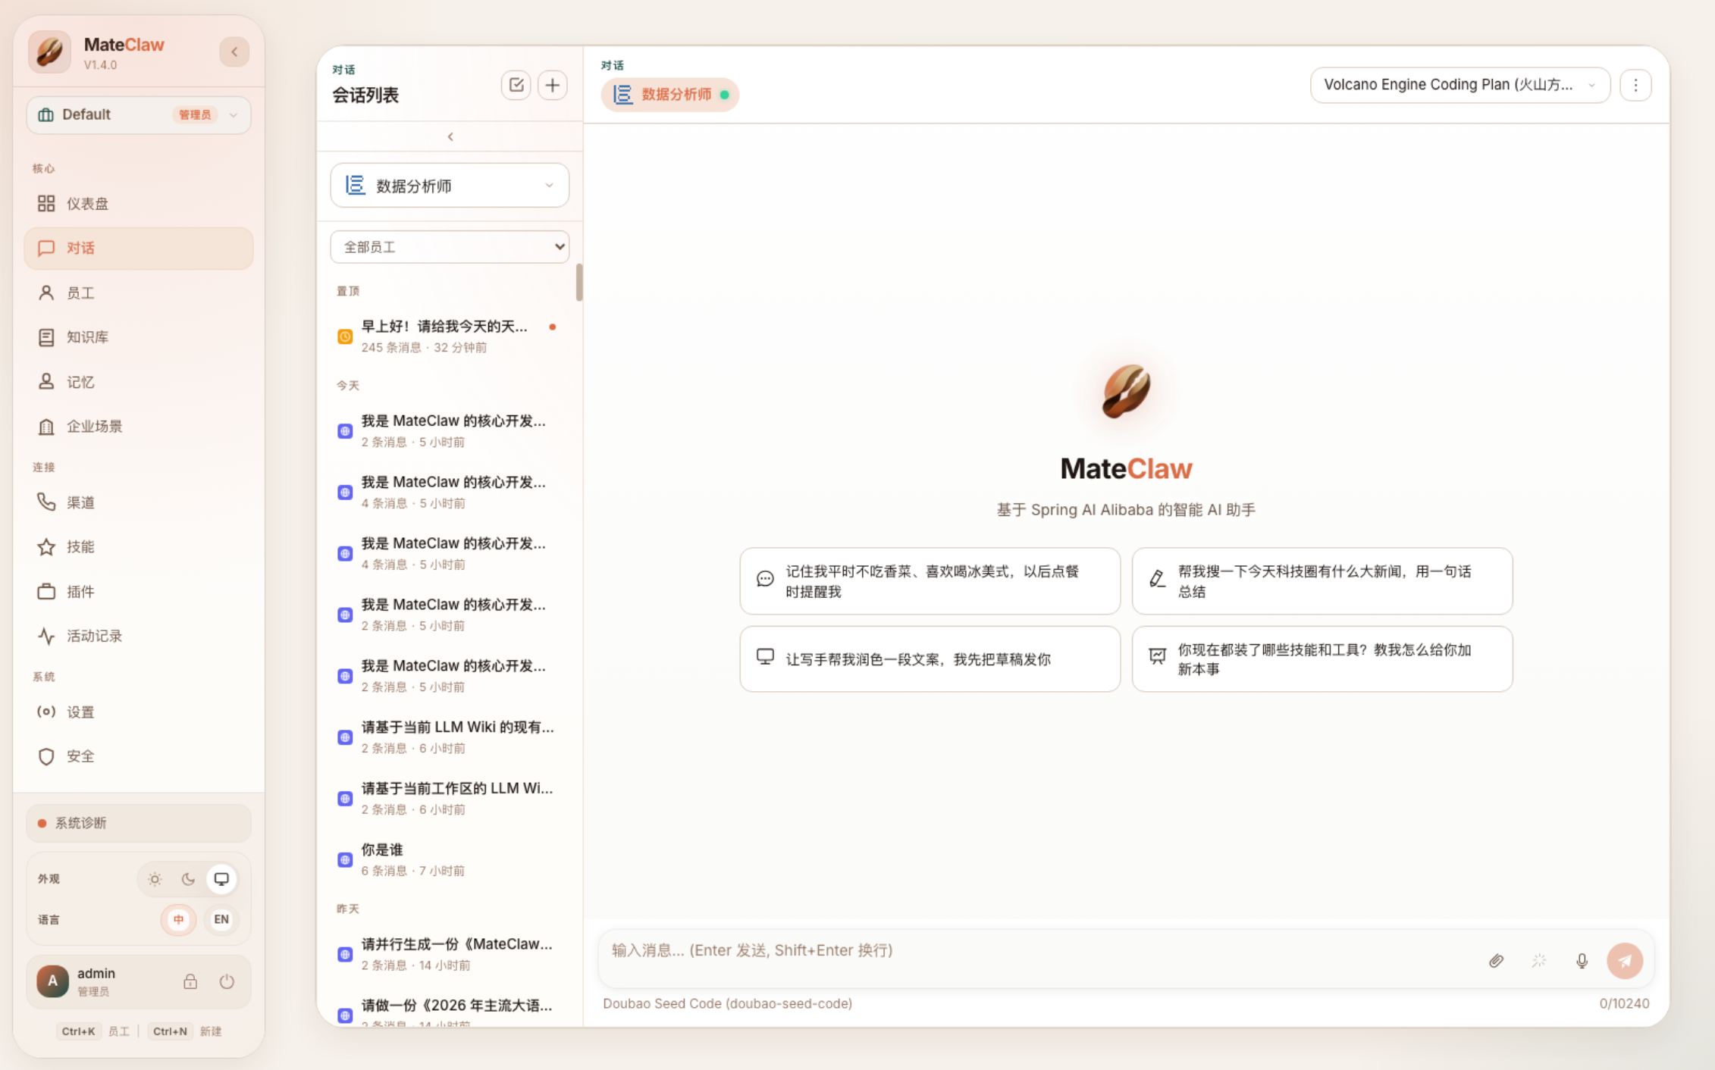Click the send message button
Image resolution: width=1715 pixels, height=1070 pixels.
[1625, 961]
